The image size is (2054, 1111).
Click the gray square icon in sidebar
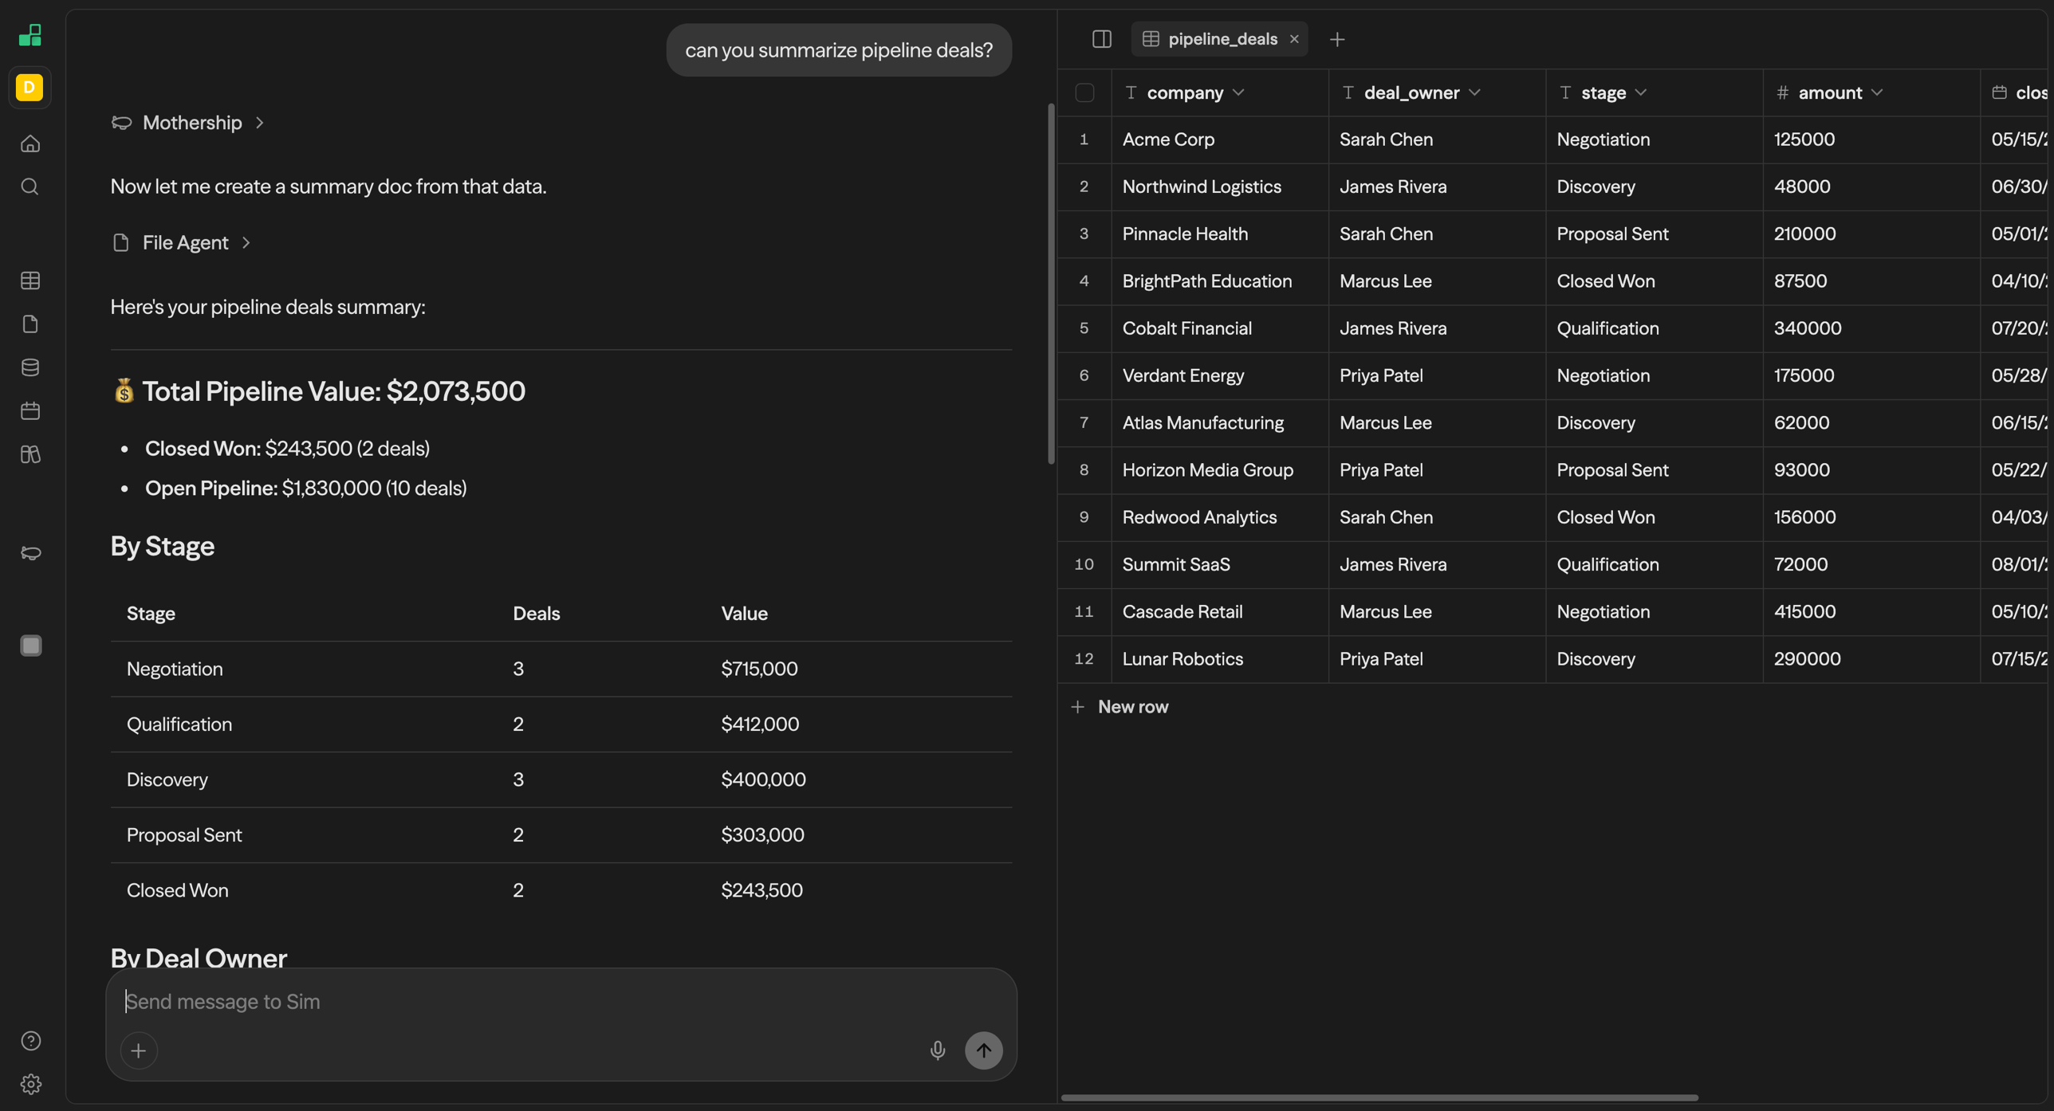pyautogui.click(x=30, y=646)
